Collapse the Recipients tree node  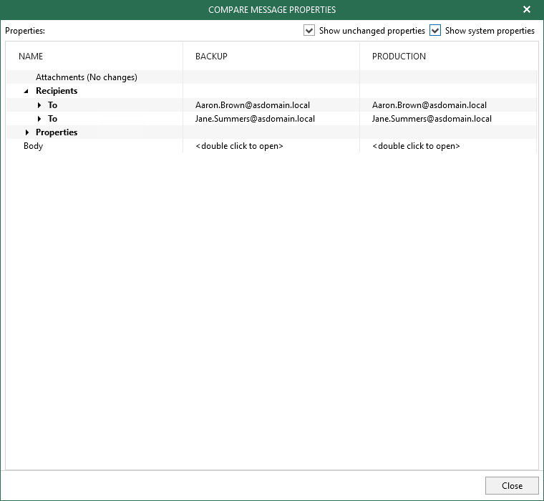point(26,91)
